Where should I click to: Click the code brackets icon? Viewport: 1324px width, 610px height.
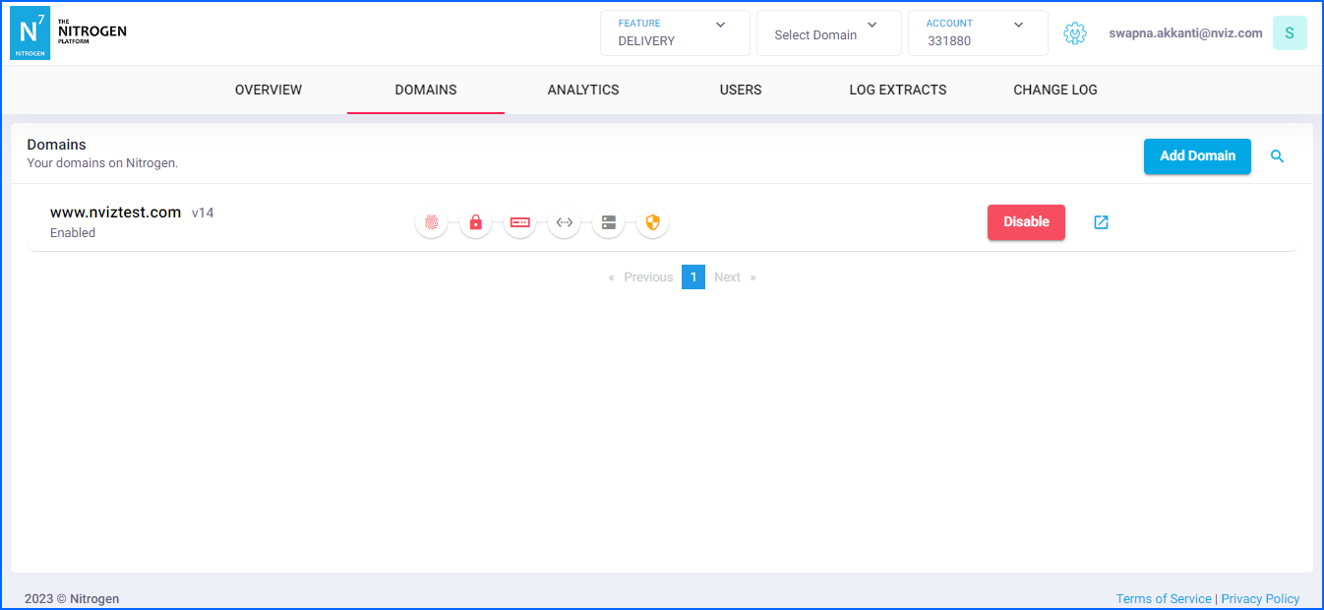coord(565,223)
